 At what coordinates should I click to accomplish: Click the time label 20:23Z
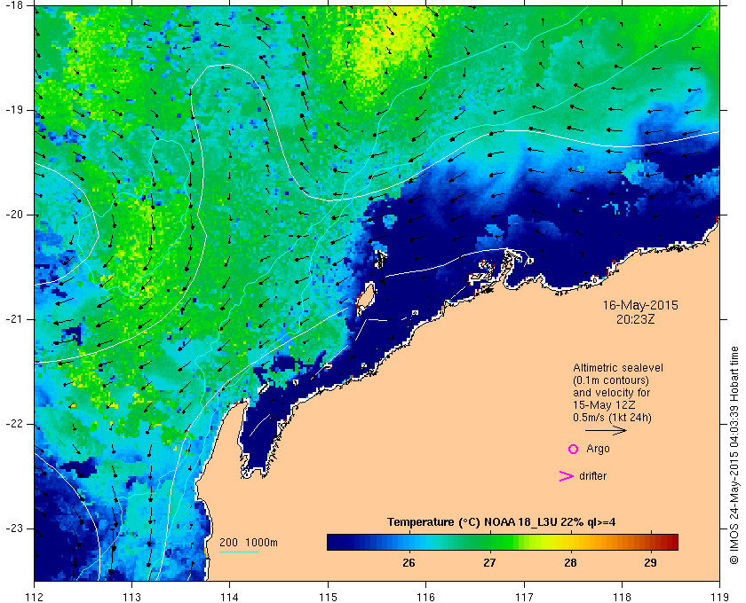636,319
